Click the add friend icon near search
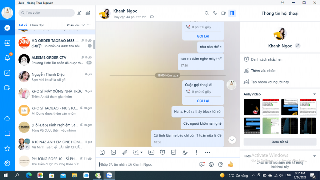This screenshot has height=180, width=320. pyautogui.click(x=79, y=13)
